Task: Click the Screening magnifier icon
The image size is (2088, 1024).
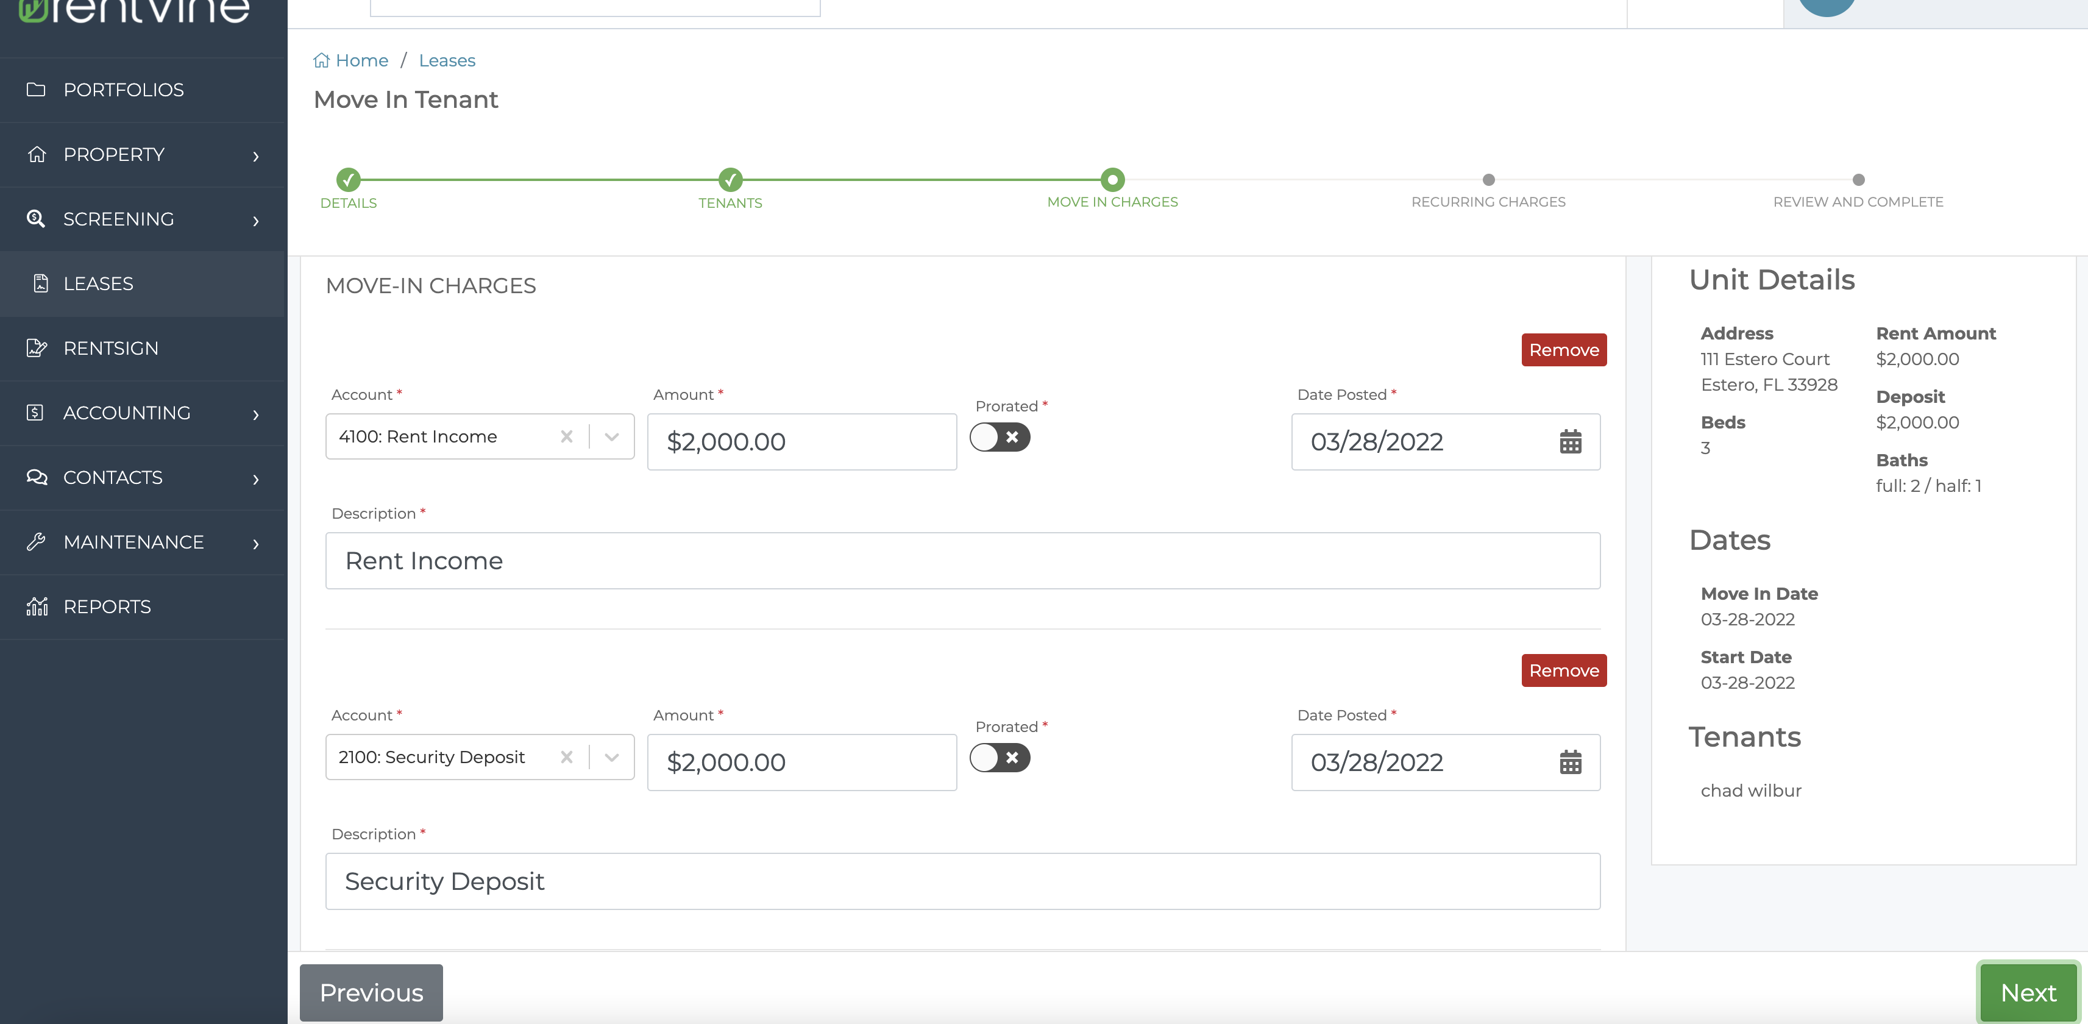Action: tap(36, 219)
